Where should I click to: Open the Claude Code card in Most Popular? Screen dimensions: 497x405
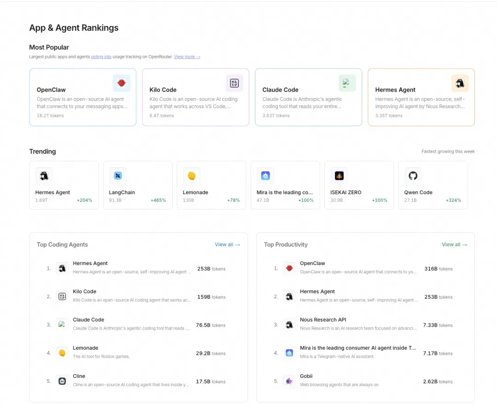click(308, 98)
